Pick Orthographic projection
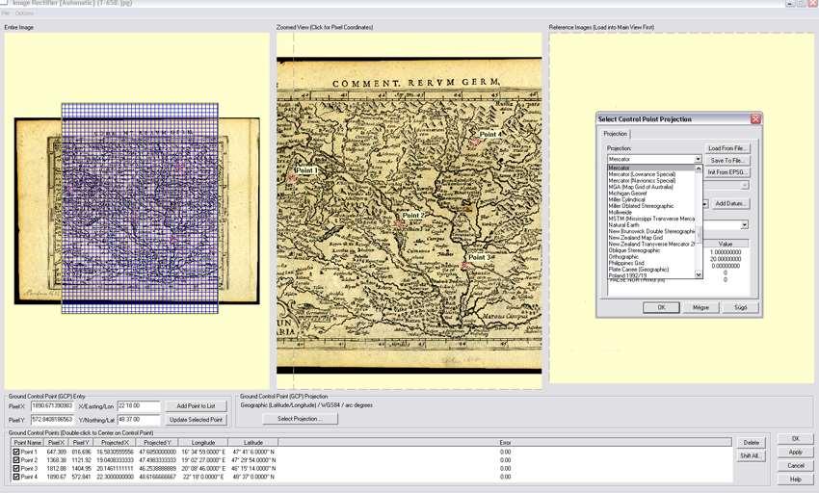Viewport: 819px width, 493px height. click(x=623, y=257)
